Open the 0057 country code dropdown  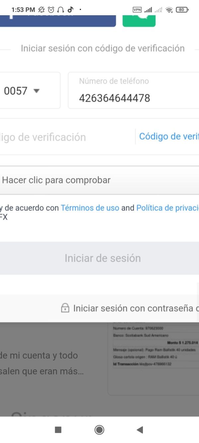tap(30, 90)
